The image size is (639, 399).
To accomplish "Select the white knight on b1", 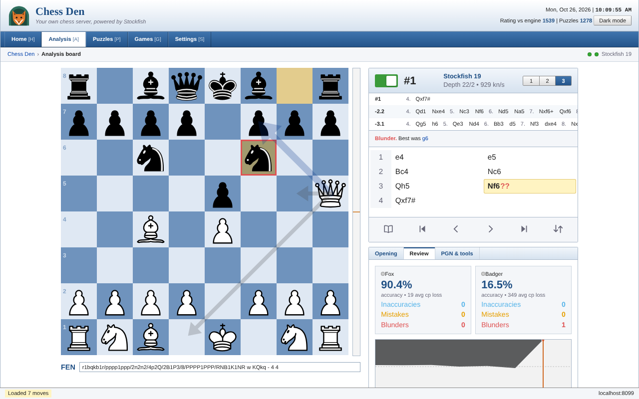I will coord(115,337).
